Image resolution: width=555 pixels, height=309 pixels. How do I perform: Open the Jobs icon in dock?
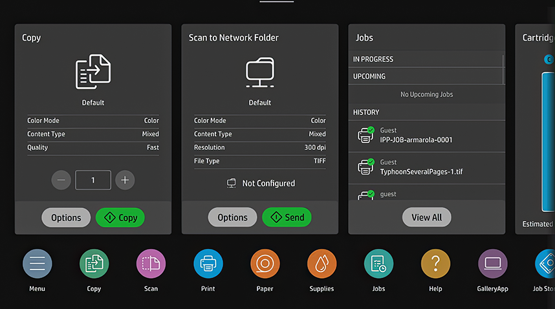point(378,264)
